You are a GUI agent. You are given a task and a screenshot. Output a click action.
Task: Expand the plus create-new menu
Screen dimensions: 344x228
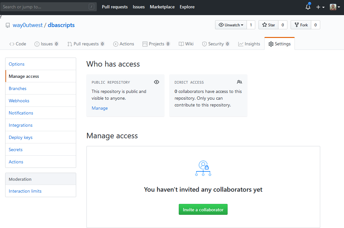pyautogui.click(x=320, y=7)
